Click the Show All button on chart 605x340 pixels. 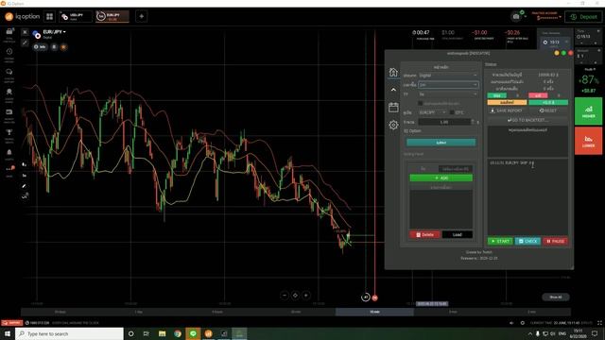(x=556, y=297)
